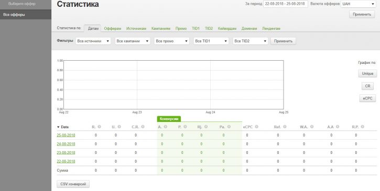Click the Сумма row label
The width and height of the screenshot is (380, 191).
62,171
